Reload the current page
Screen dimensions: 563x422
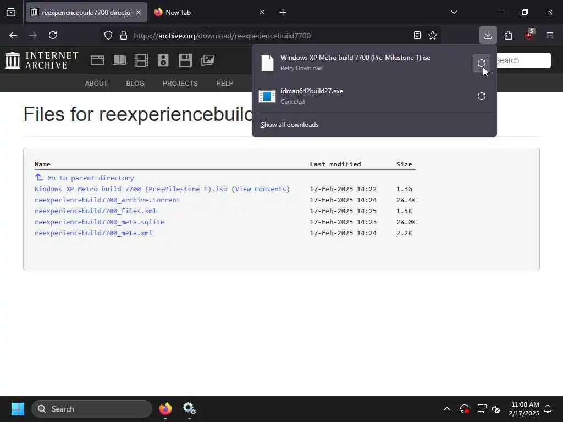click(53, 35)
